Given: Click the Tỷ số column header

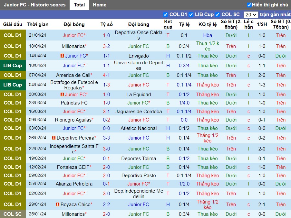Looking at the screenshot, I should pyautogui.click(x=107, y=24).
